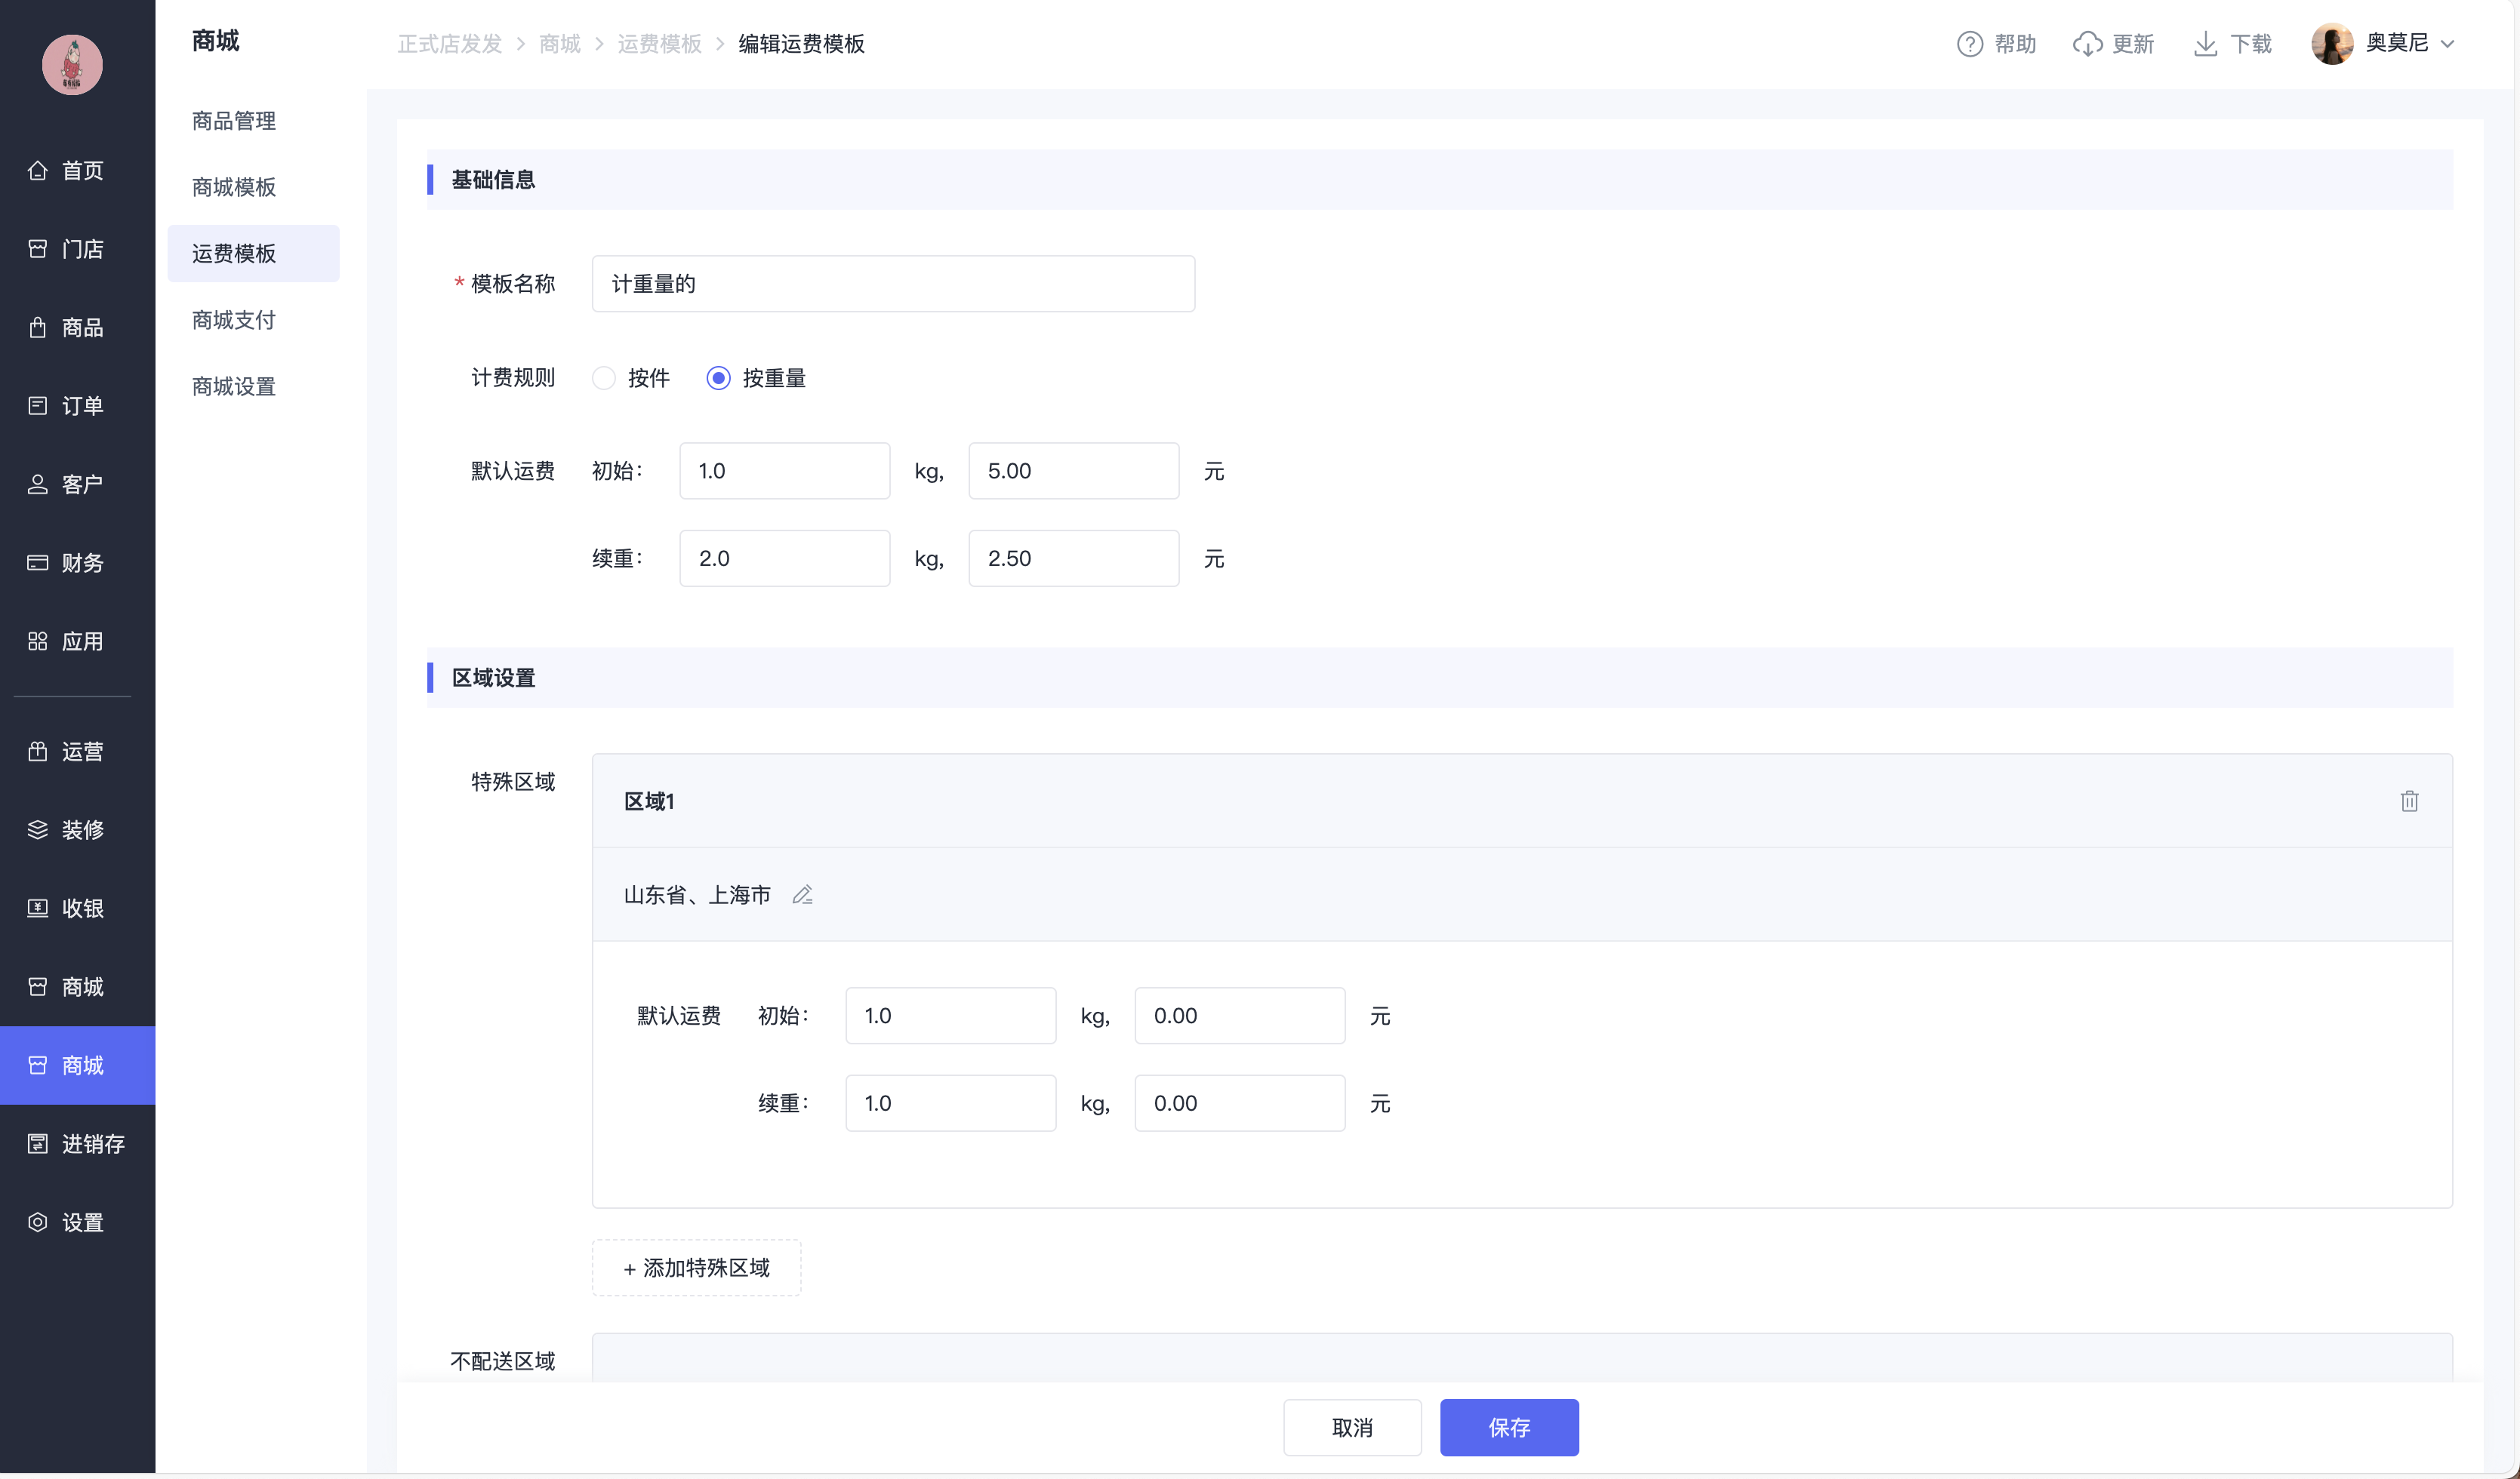Select the 按件 radio button
The width and height of the screenshot is (2520, 1479).
tap(604, 379)
